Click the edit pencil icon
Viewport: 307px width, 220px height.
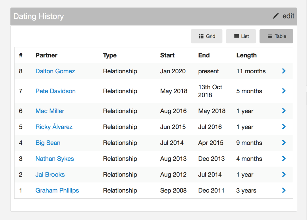click(x=276, y=16)
